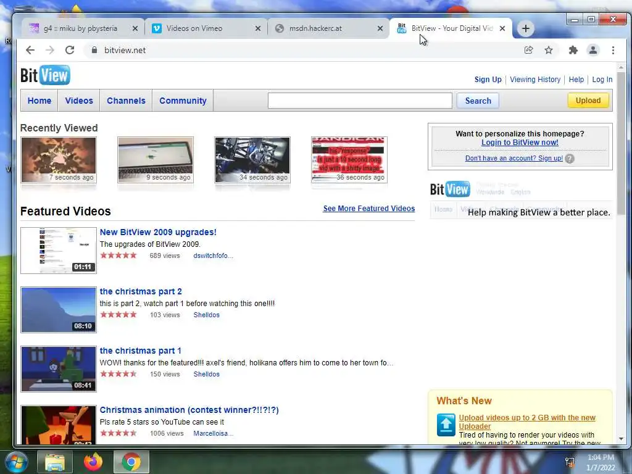Click the taskbar clock showing 1:04 PM
Viewport: 632px width, 474px height.
tap(601, 462)
